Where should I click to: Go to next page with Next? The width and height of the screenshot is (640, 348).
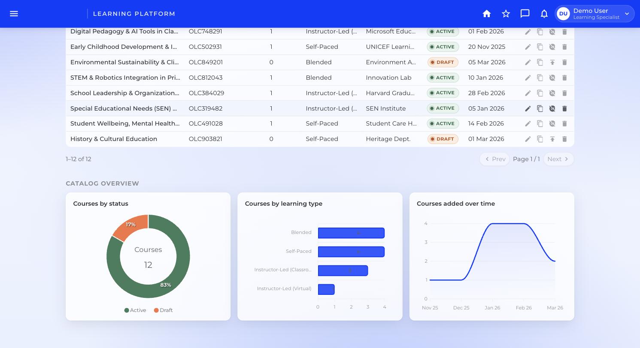(x=558, y=159)
